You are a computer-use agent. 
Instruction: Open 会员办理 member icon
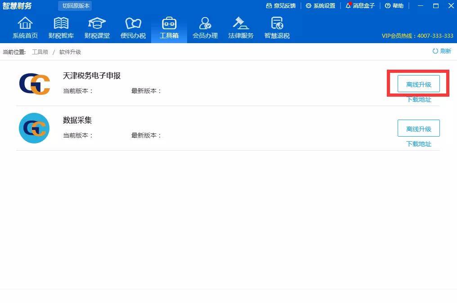coord(205,23)
